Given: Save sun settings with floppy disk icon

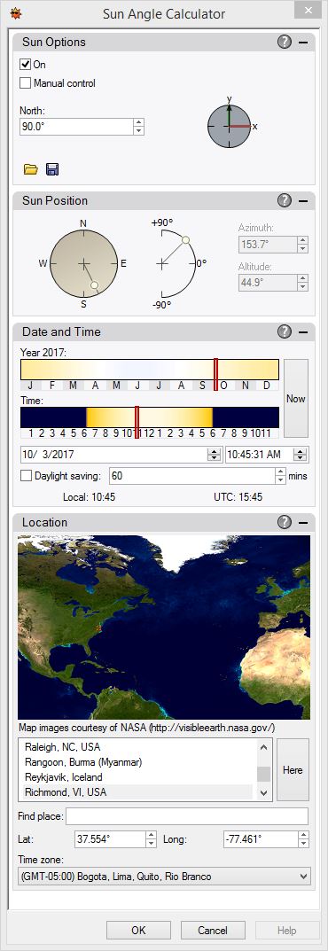Looking at the screenshot, I should click(x=53, y=169).
